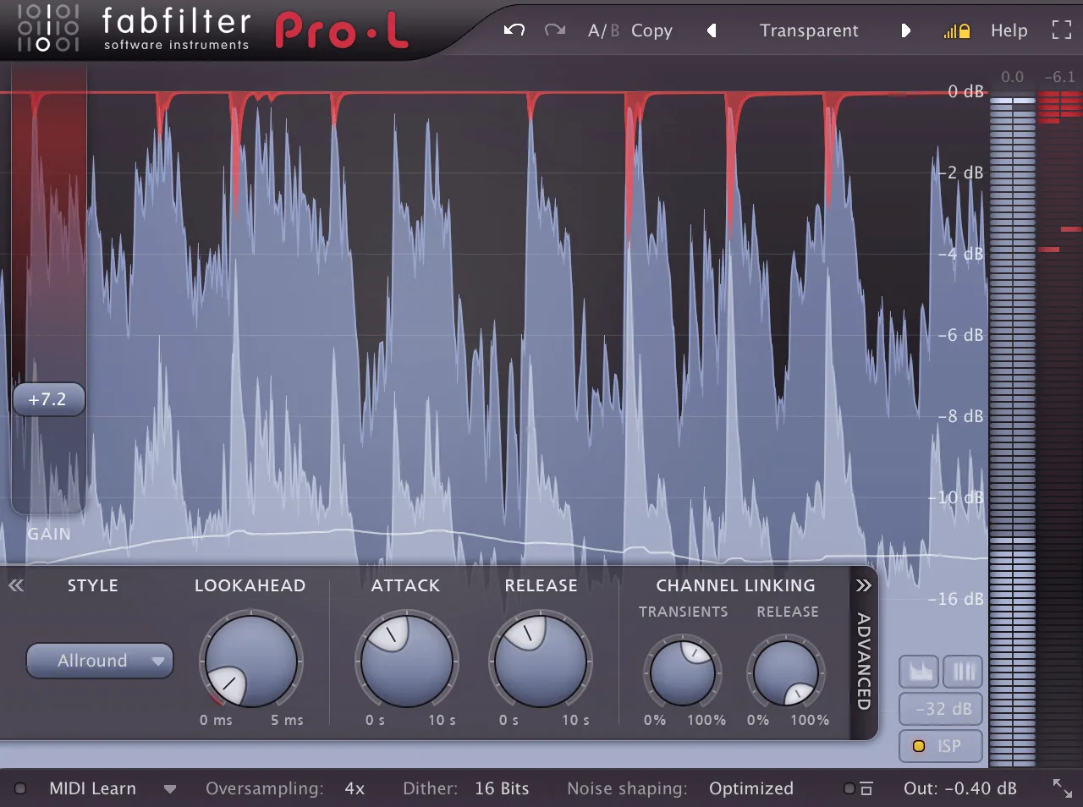Click the Undo arrow icon

coord(514,30)
